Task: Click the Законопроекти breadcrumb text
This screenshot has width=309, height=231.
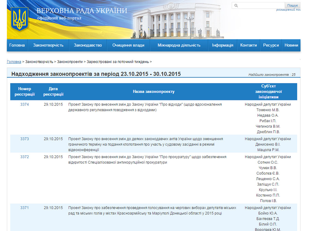Action: coord(70,62)
